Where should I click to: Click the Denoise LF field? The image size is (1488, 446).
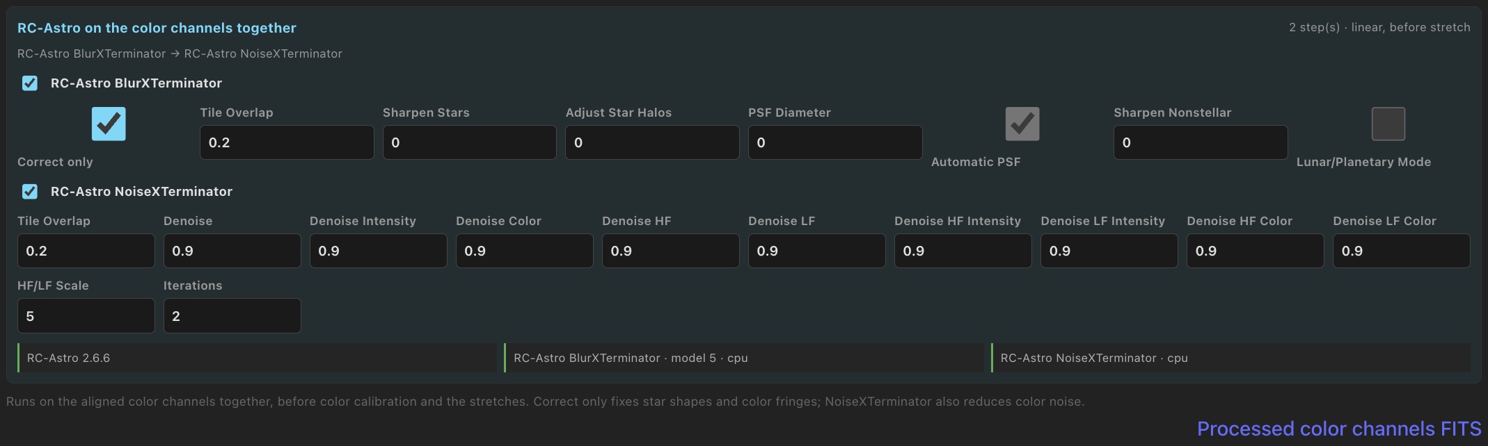(817, 251)
